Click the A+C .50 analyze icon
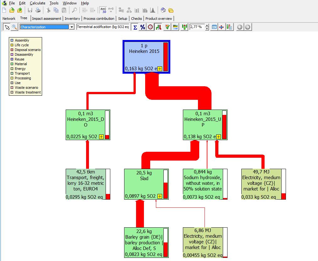318x261 pixels. point(103,10)
